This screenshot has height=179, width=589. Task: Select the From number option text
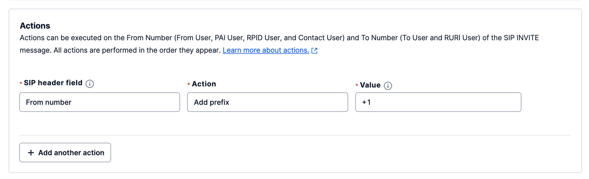49,103
